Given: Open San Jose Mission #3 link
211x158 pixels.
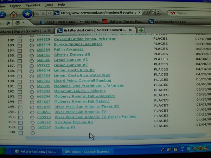Looking at the screenshot, I should [x=74, y=122].
